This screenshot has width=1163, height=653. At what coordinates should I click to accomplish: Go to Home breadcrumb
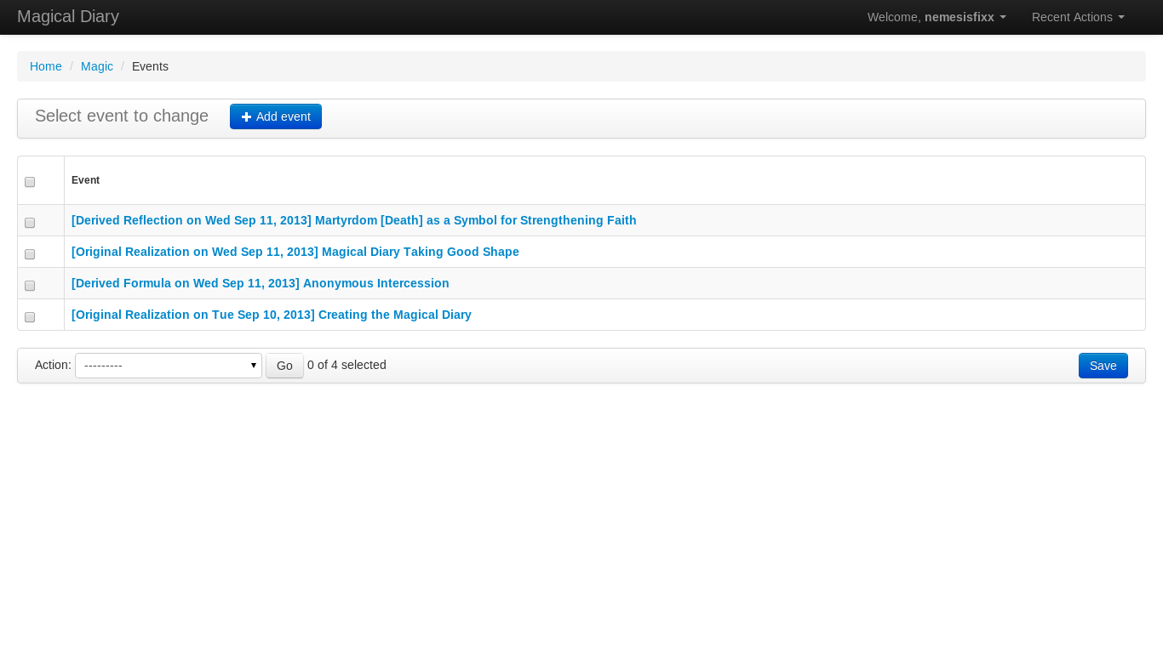tap(46, 66)
